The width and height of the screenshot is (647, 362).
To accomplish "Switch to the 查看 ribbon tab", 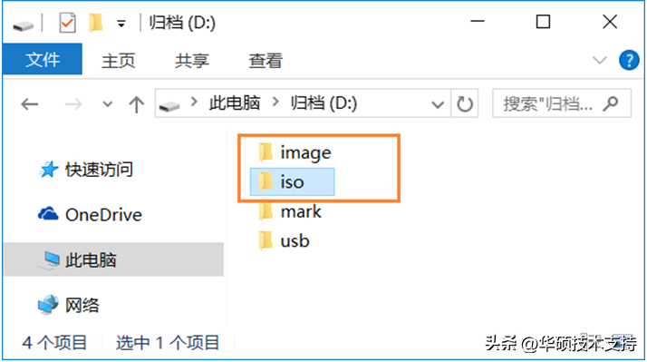I will tap(266, 61).
